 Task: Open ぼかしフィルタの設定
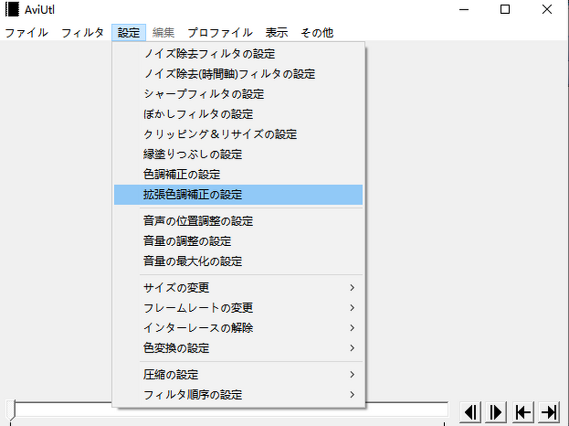point(239,114)
